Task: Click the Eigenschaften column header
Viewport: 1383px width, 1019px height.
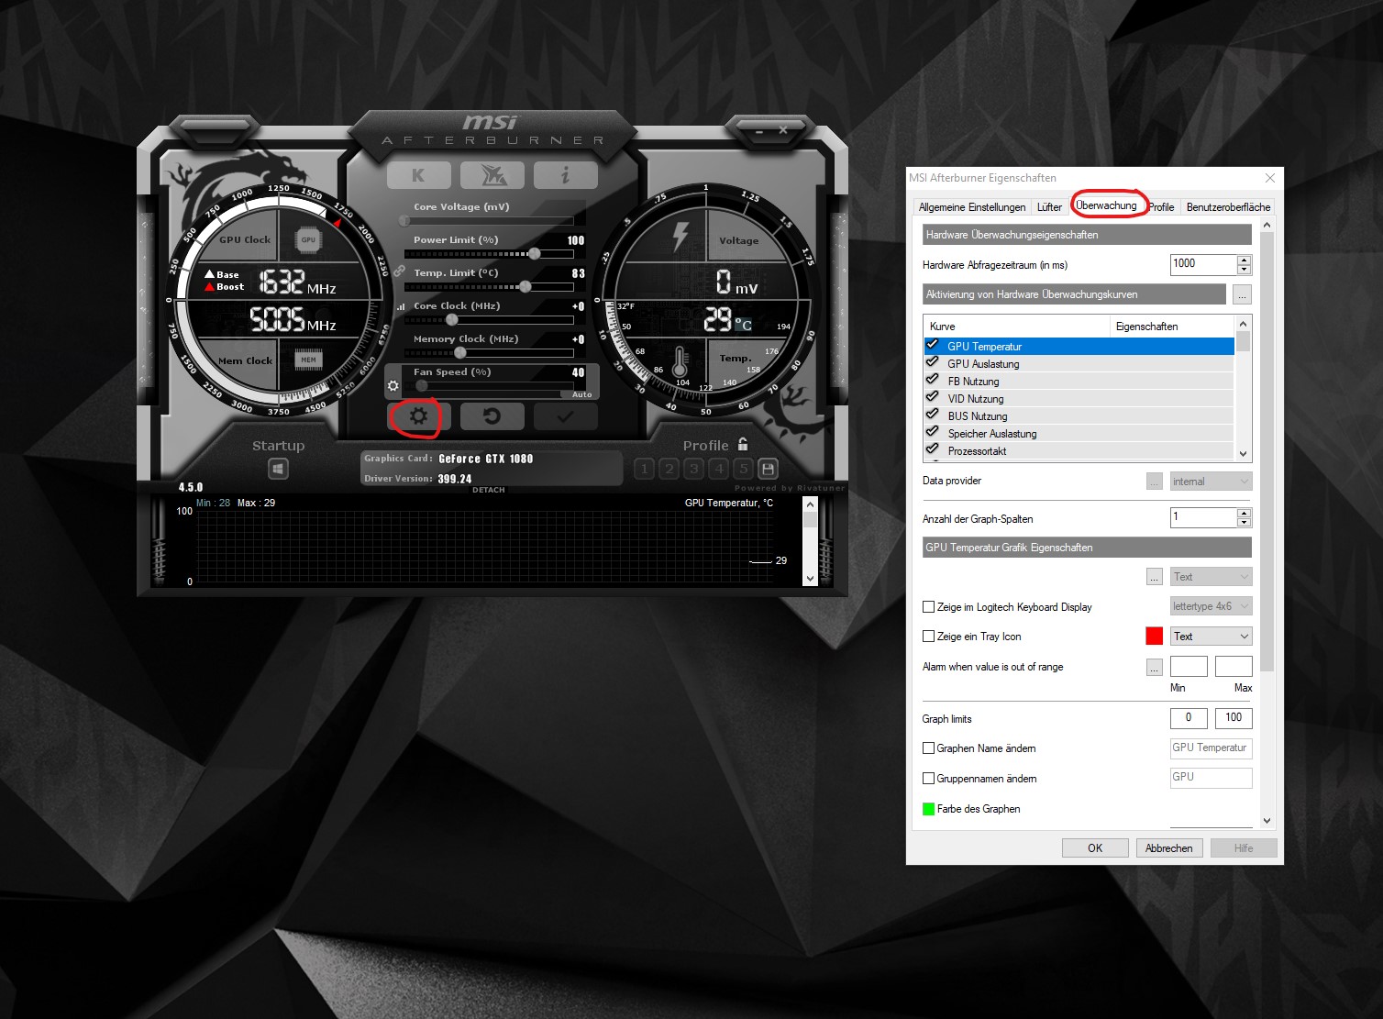Action: [1173, 327]
